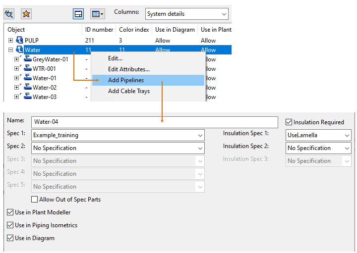
Task: Click the Water-02 pipeline icon
Action: pos(28,88)
